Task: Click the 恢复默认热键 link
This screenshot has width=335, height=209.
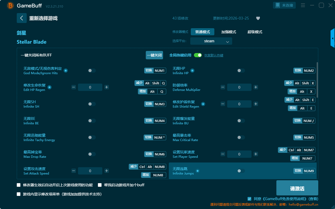Action: (x=214, y=55)
